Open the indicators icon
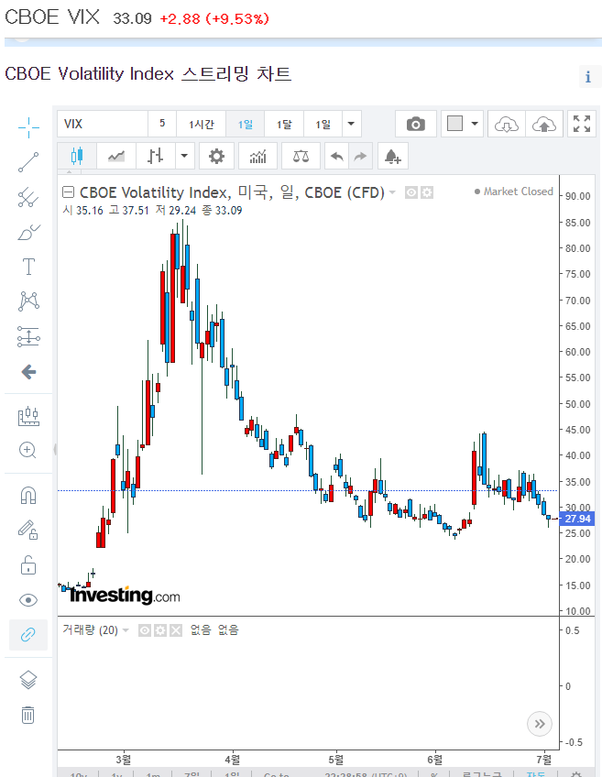Image resolution: width=602 pixels, height=777 pixels. (x=257, y=156)
